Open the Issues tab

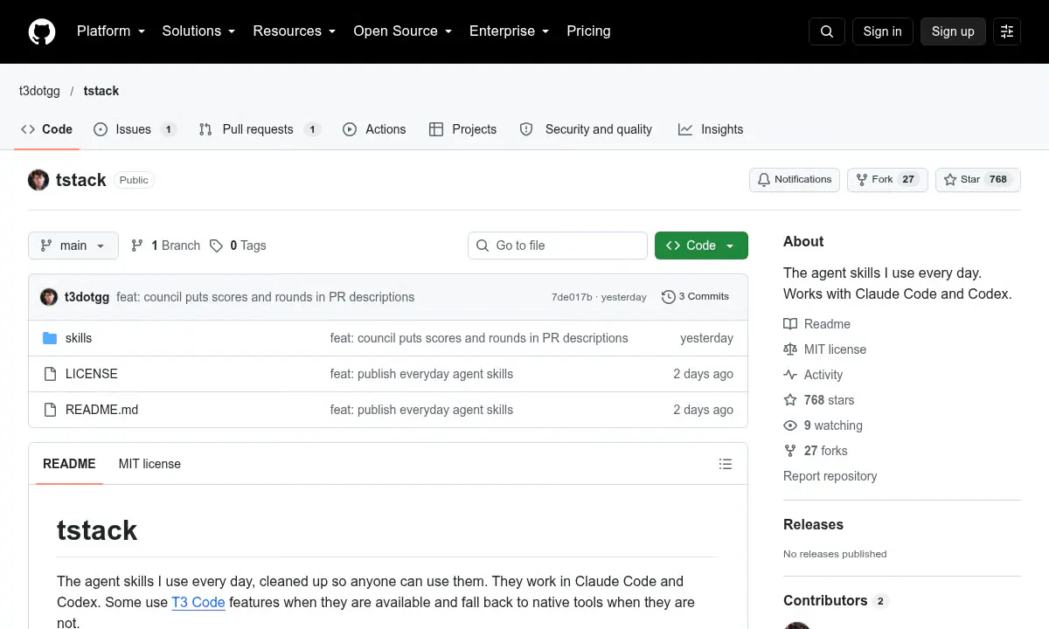coord(135,129)
